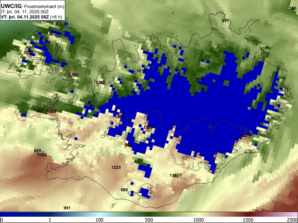
Task: Select the 891 height label
Action: pos(225,21)
